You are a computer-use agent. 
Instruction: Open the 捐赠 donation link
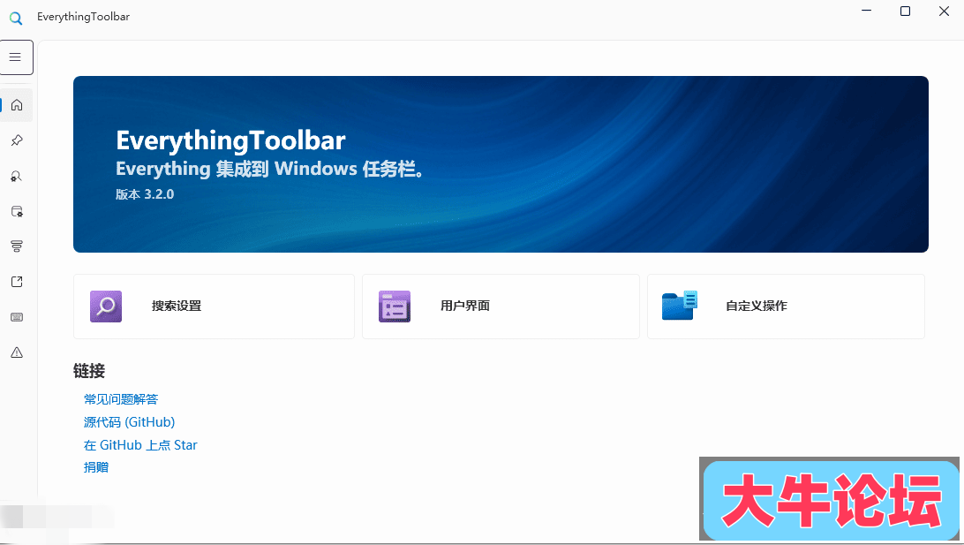96,467
